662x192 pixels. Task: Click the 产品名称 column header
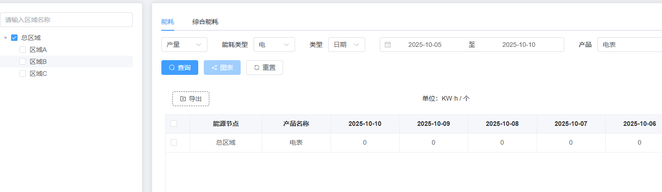pos(296,124)
